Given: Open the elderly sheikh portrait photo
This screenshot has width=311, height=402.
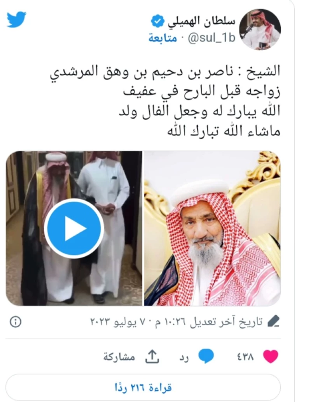Looking at the screenshot, I should coord(212,228).
